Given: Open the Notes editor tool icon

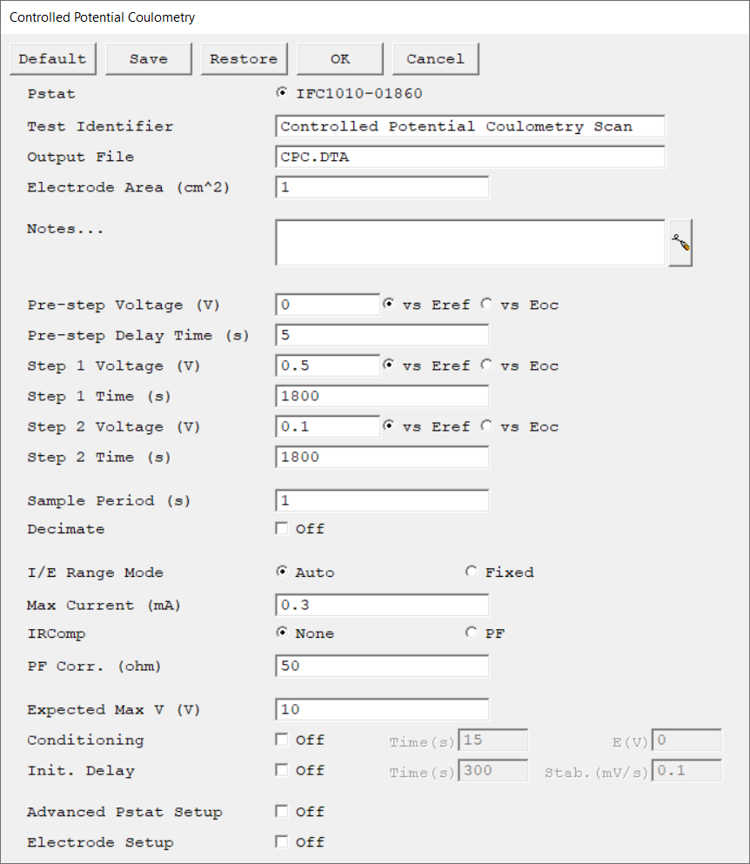Looking at the screenshot, I should [680, 243].
